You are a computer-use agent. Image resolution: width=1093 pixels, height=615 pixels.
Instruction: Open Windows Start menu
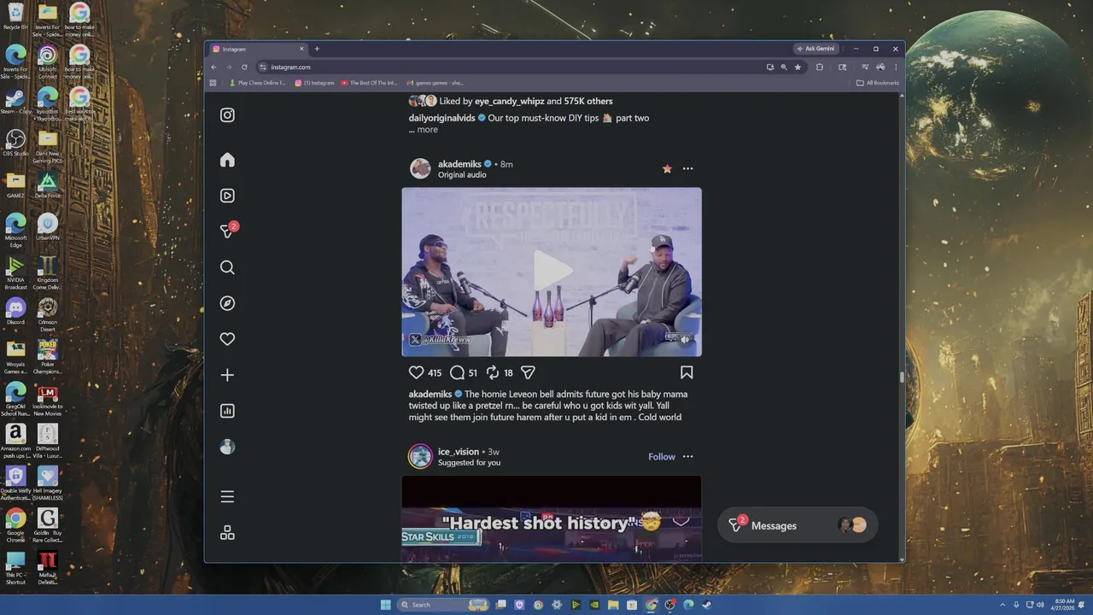386,605
